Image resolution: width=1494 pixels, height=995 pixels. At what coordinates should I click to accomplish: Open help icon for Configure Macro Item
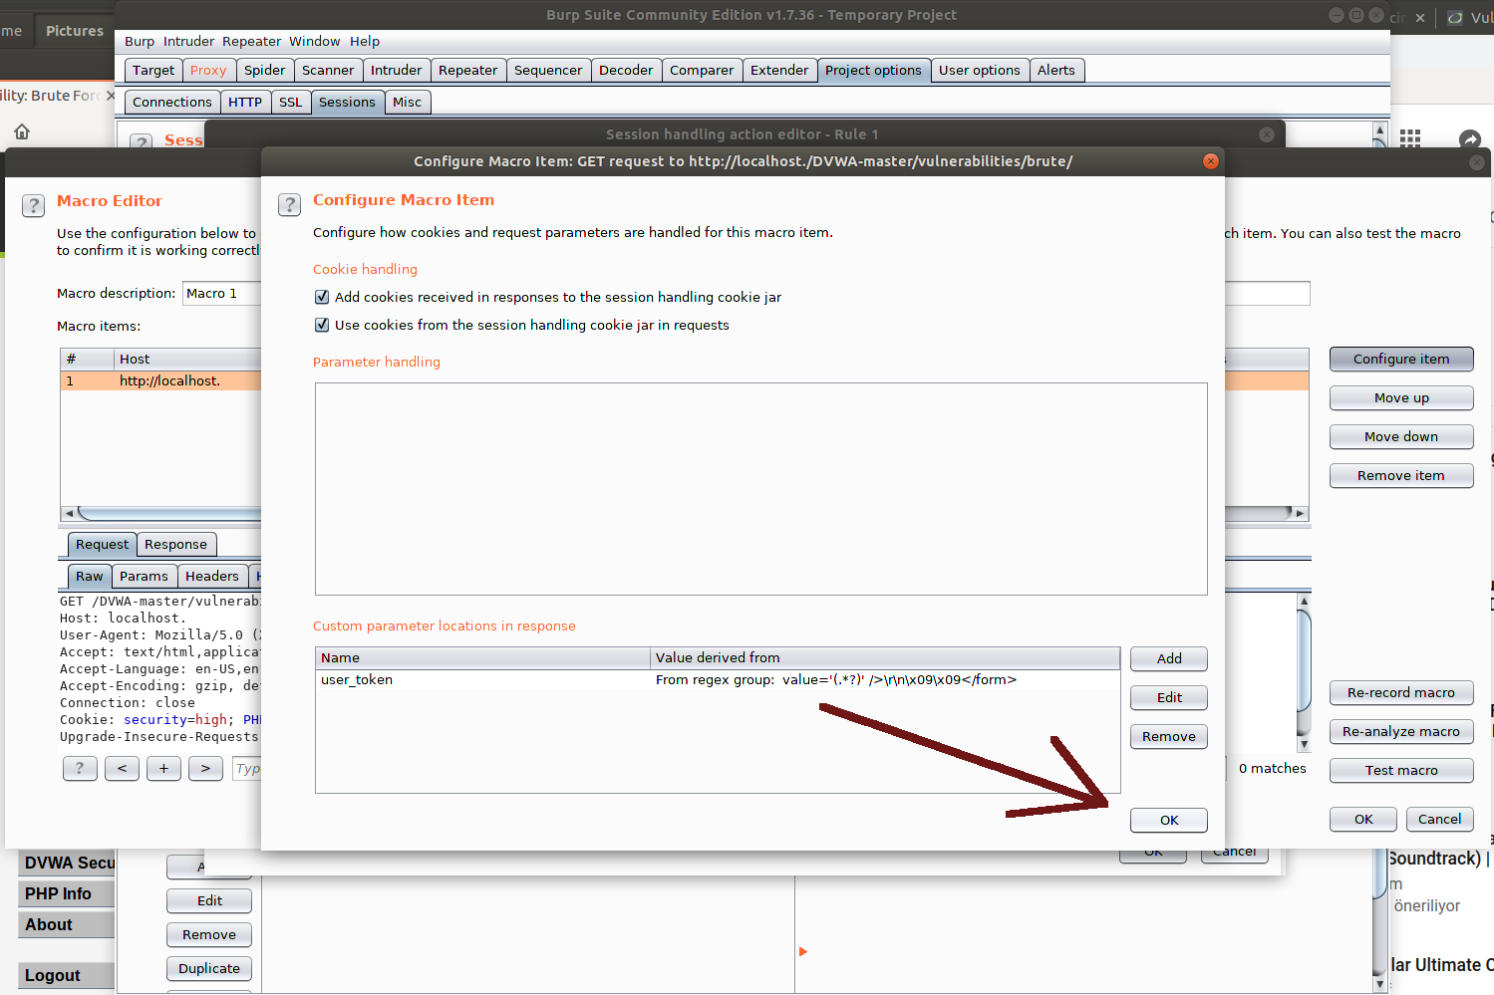pyautogui.click(x=289, y=204)
